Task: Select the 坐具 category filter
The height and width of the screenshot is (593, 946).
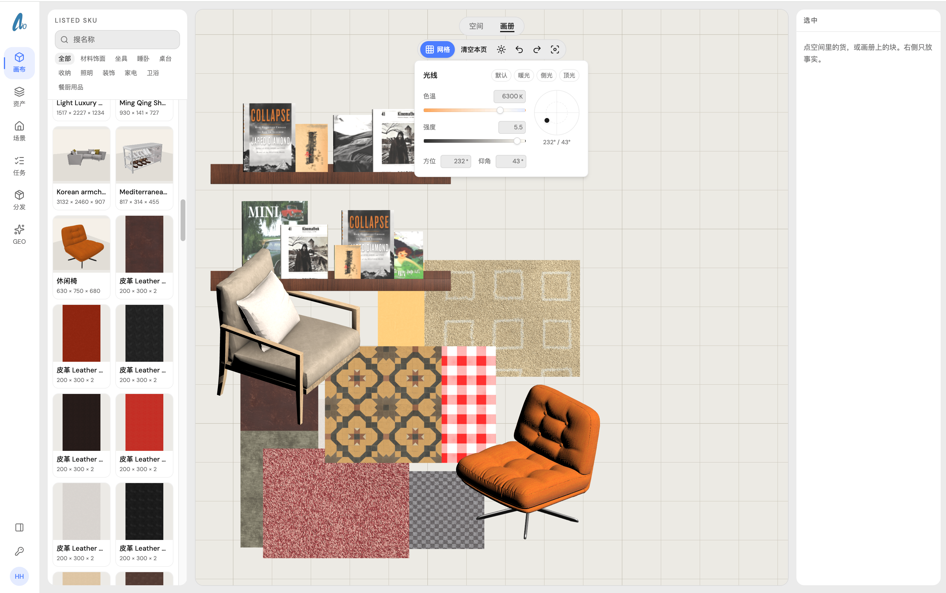Action: click(121, 58)
